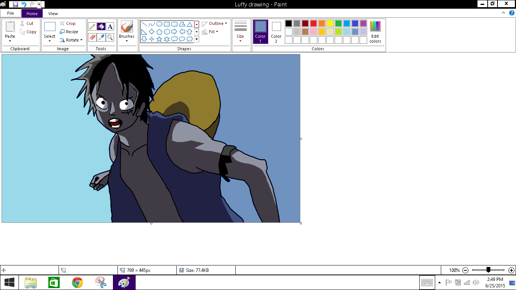Open the Select dropdown arrow
The image size is (516, 290).
49,41
